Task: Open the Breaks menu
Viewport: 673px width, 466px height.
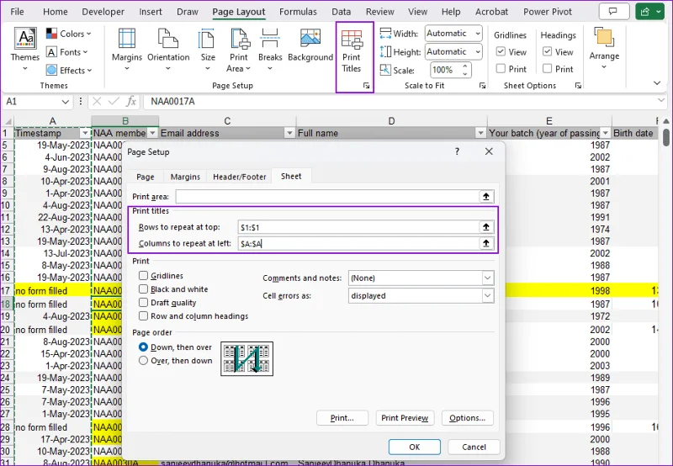Action: pyautogui.click(x=270, y=50)
